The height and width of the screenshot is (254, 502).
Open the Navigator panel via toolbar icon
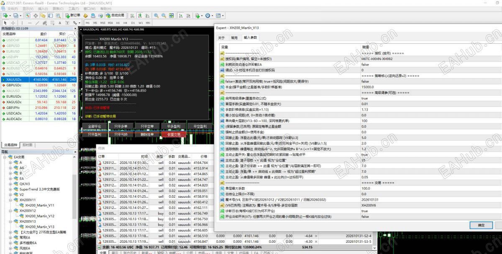click(43, 15)
